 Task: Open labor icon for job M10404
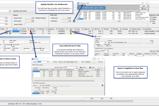click(71, 31)
